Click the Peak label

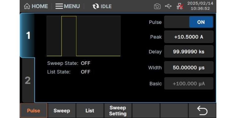[156, 37]
